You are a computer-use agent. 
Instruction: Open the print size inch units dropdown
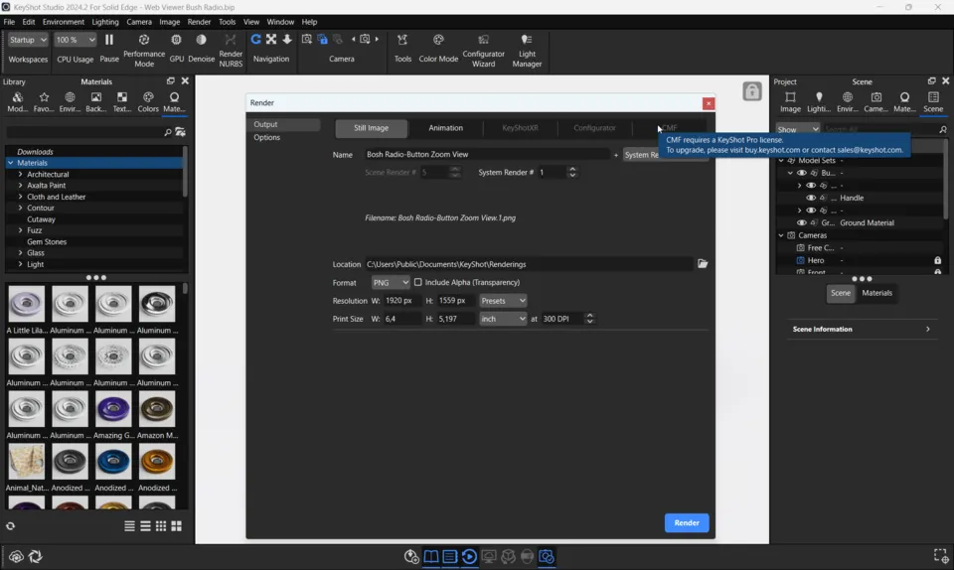coord(503,319)
